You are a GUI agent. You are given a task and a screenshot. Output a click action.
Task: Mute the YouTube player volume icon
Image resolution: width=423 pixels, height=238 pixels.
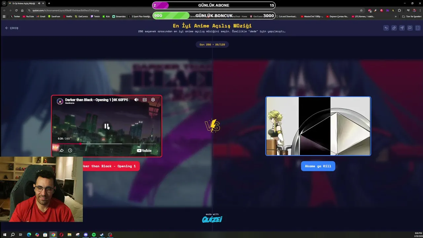tap(136, 99)
